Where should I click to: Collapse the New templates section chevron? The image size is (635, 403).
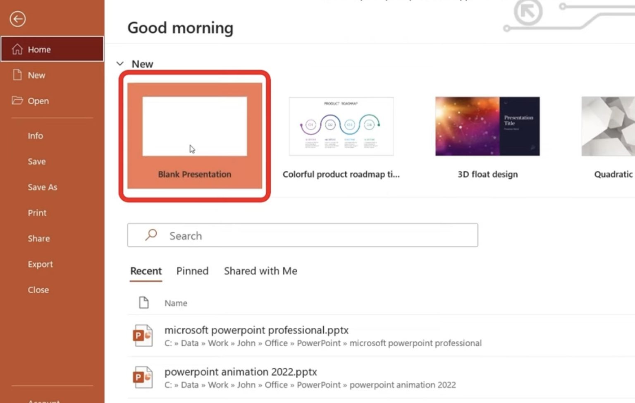click(120, 63)
